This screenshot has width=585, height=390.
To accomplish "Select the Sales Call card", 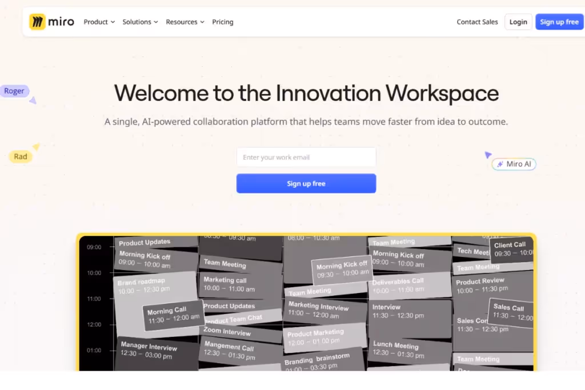I will (511, 312).
